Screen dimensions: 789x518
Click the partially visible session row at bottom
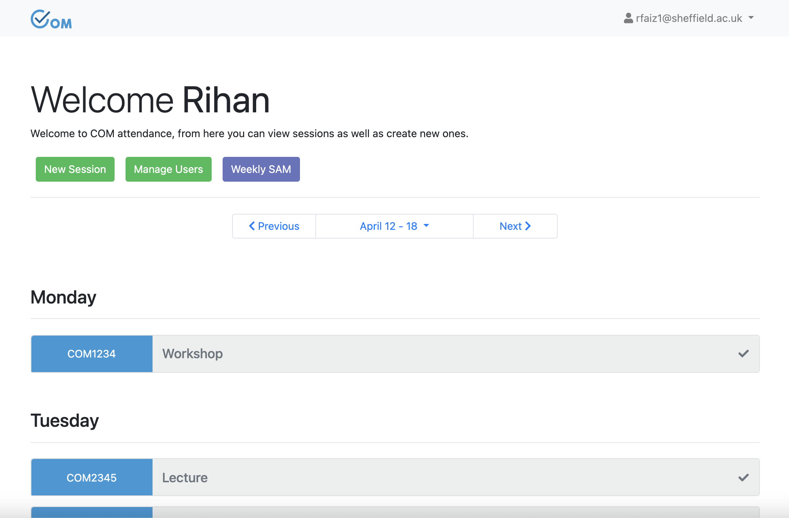[438, 512]
